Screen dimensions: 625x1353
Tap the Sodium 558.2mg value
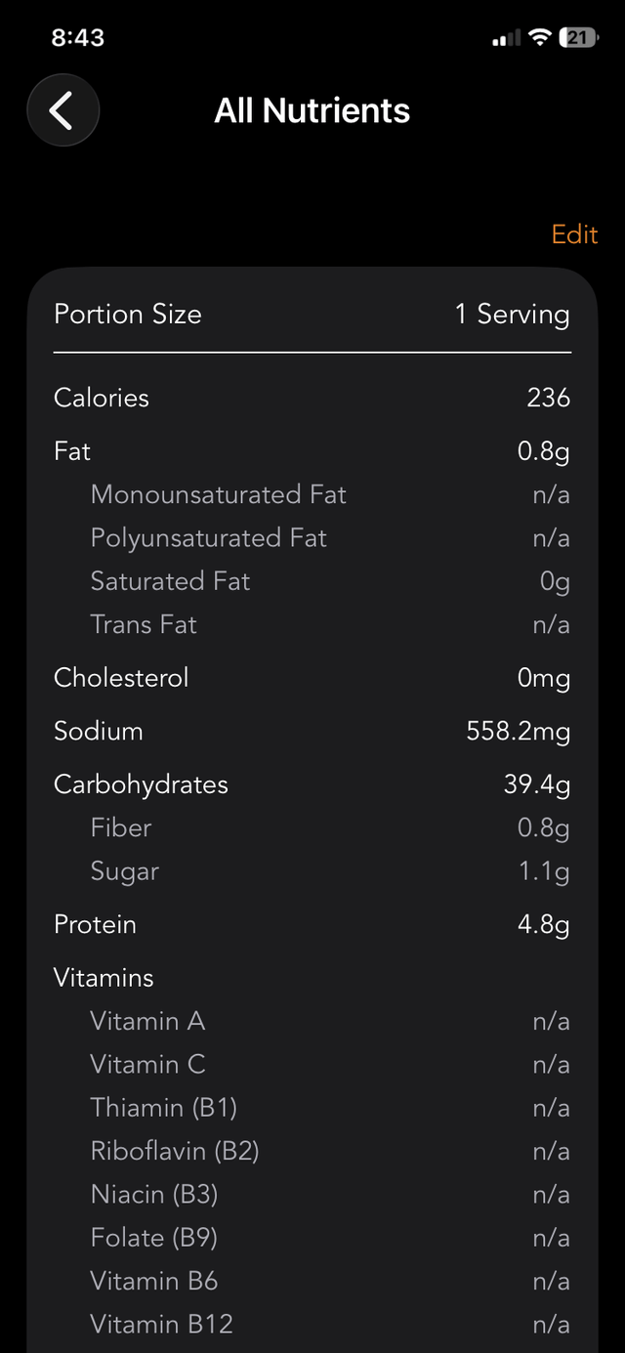pos(518,732)
